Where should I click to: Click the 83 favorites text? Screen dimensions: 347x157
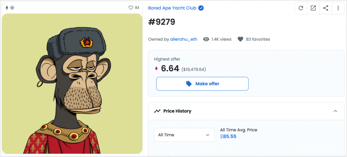point(258,39)
